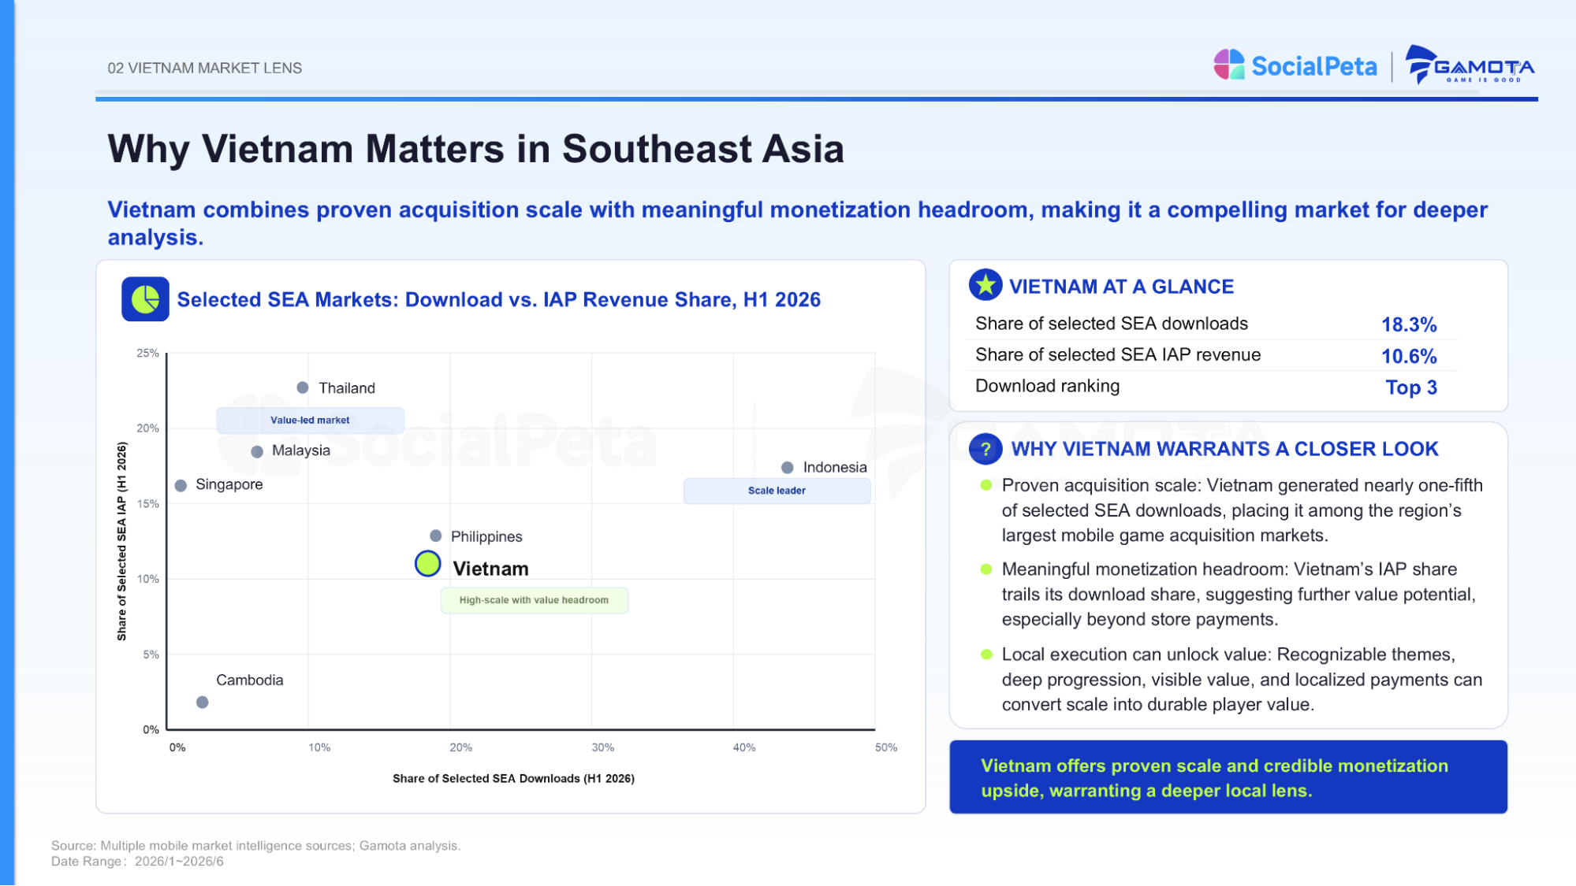This screenshot has width=1576, height=886.
Task: Click the Vietnam label on the chart
Action: (490, 569)
